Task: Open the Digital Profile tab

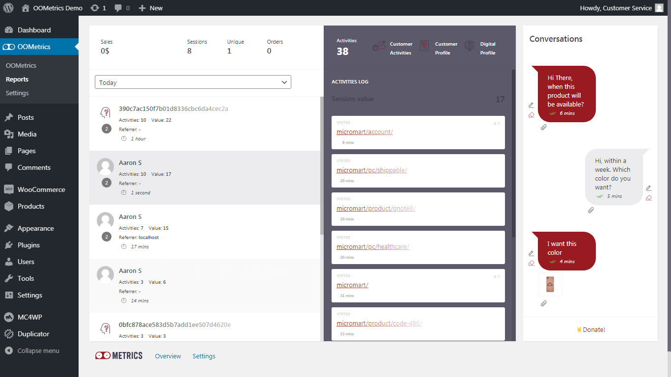Action: click(480, 48)
